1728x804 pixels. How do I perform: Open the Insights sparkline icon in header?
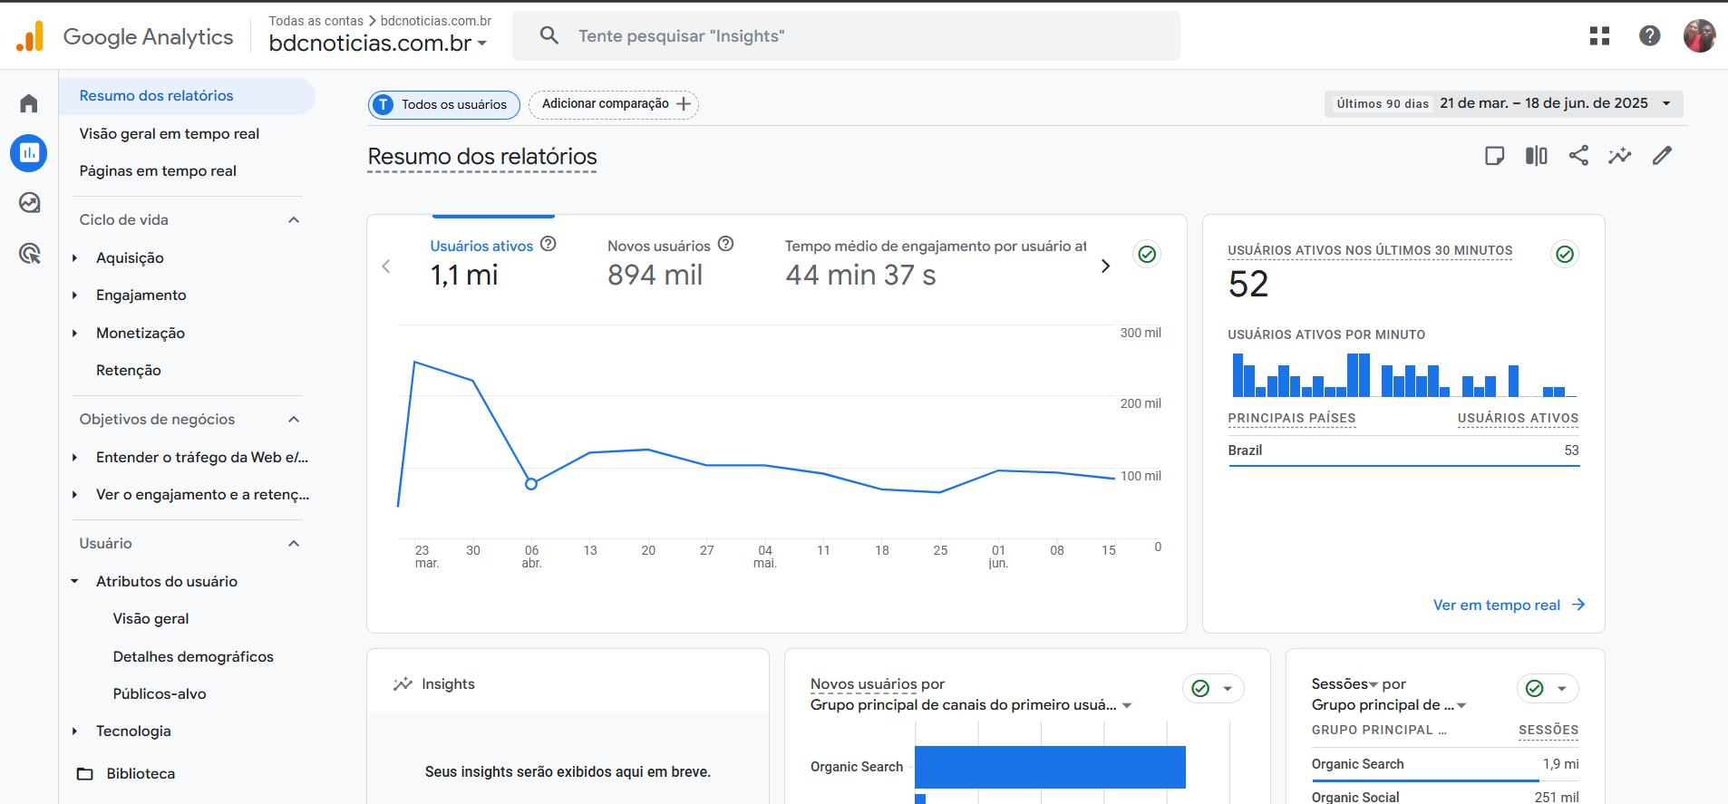coord(1619,156)
